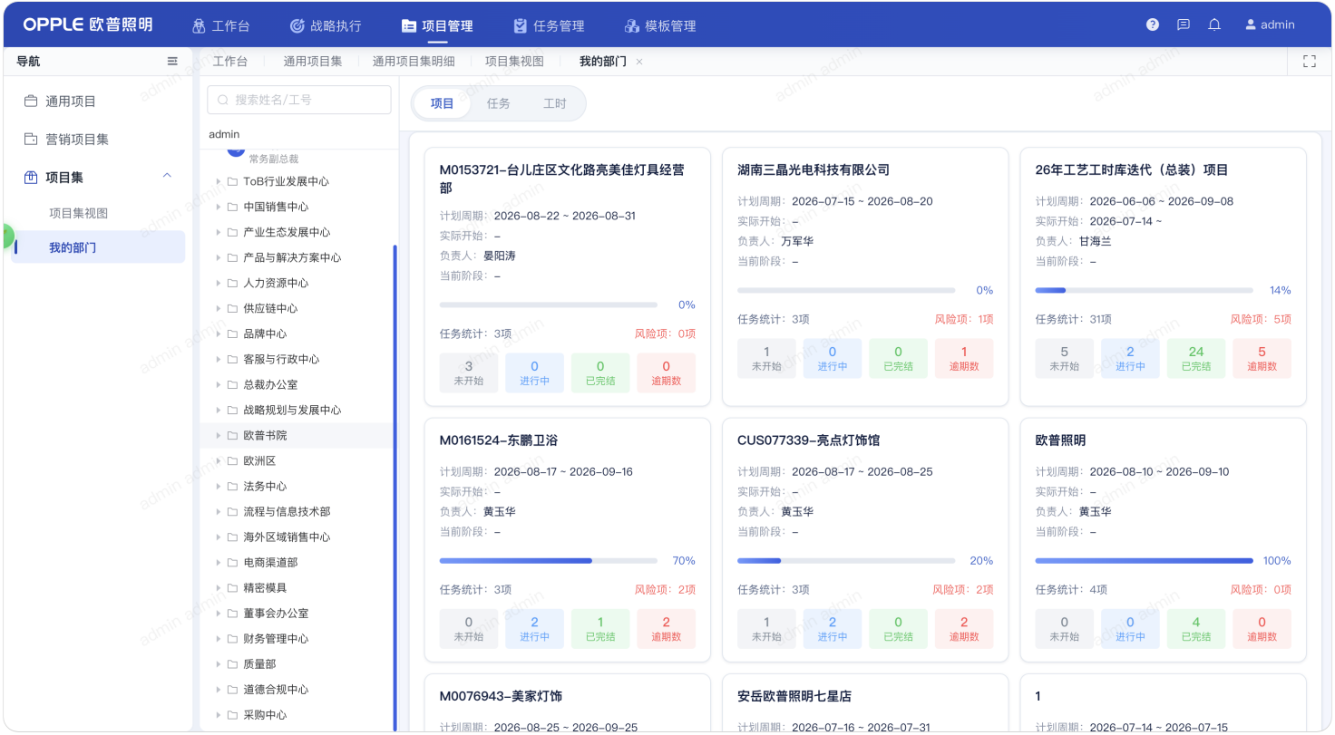The width and height of the screenshot is (1335, 735).
Task: Switch to the 工时 segment
Action: point(555,103)
